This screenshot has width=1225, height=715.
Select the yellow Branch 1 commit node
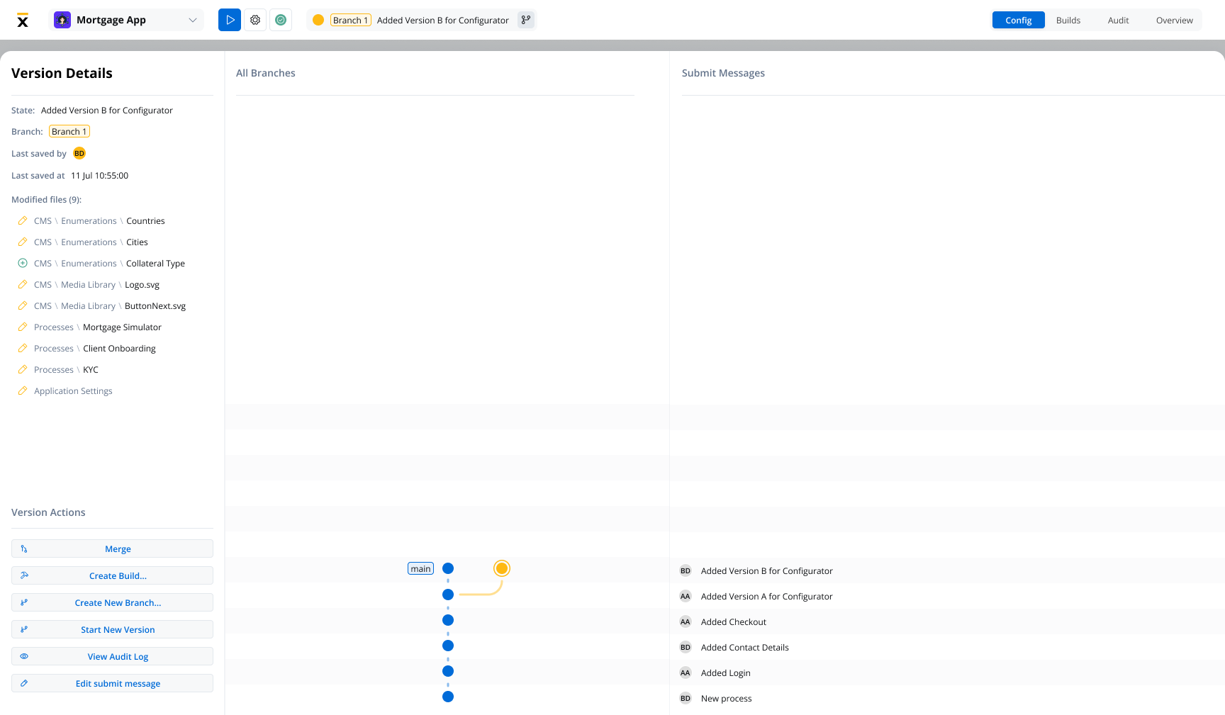coord(502,568)
